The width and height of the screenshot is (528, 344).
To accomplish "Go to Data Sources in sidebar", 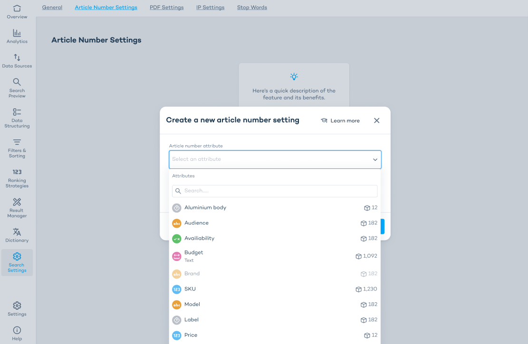I will (x=17, y=61).
